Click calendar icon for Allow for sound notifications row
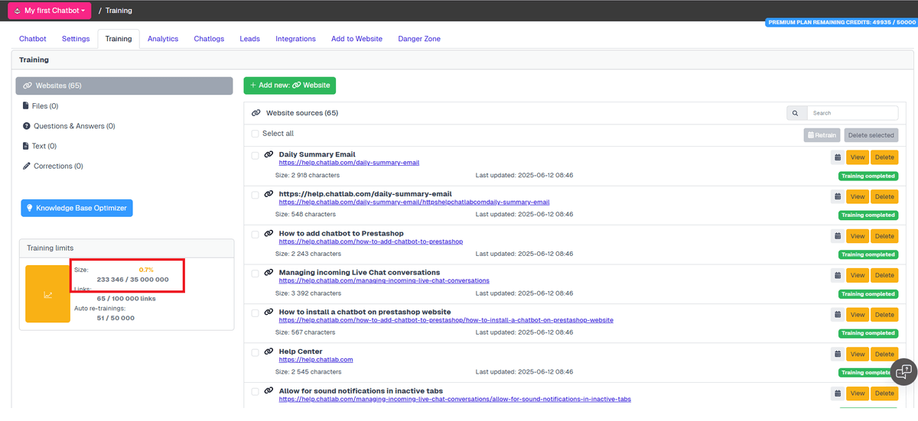Screen dimensions: 918x421 point(837,393)
